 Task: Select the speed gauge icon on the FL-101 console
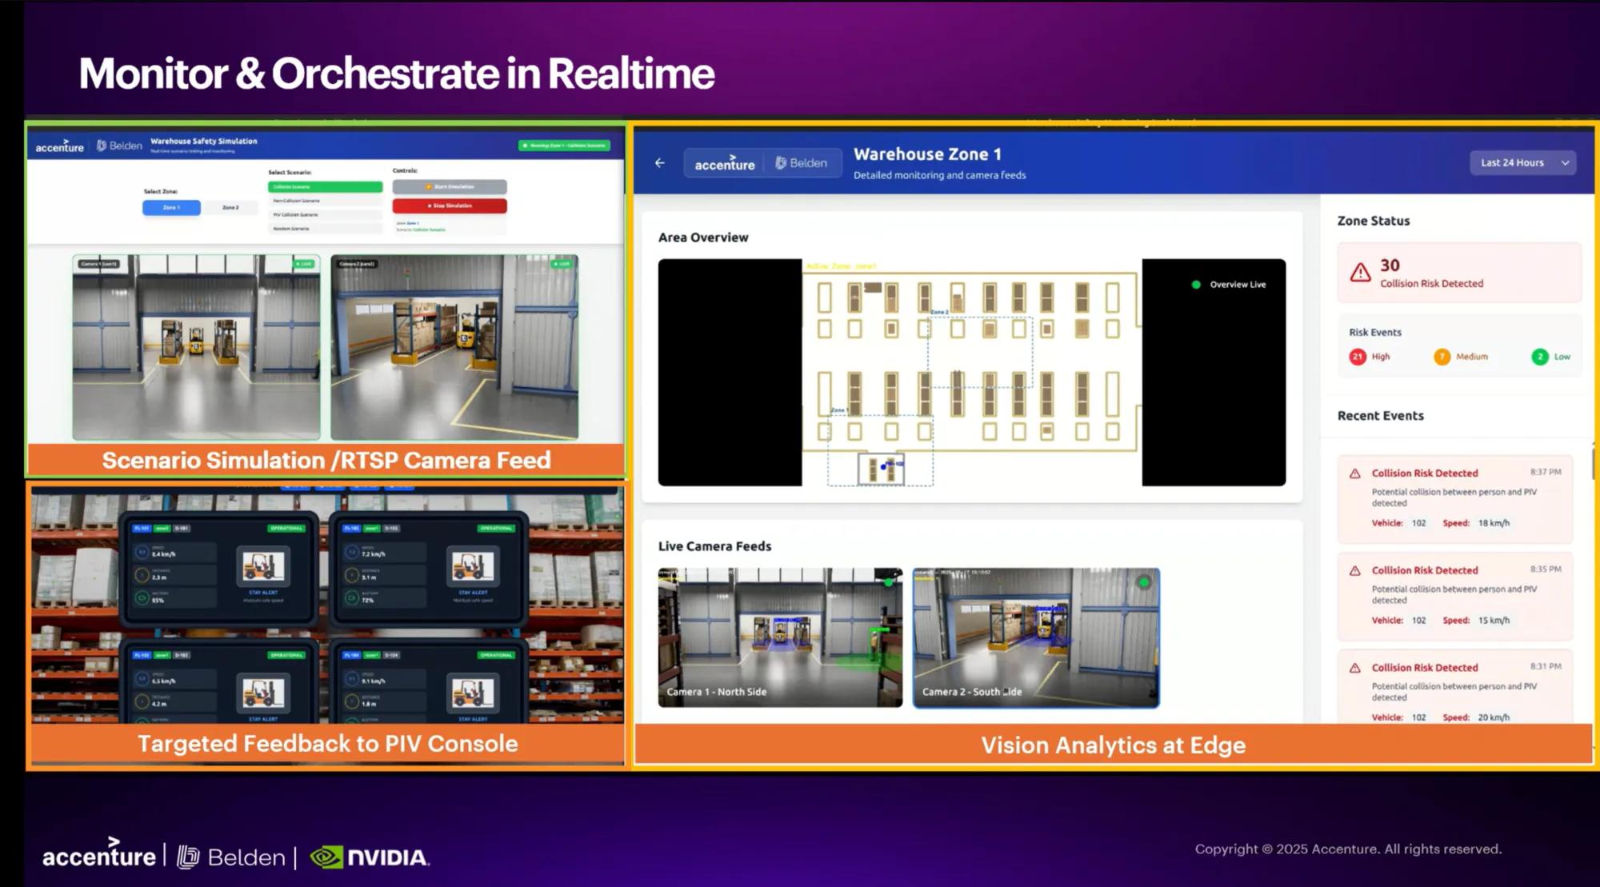(141, 552)
